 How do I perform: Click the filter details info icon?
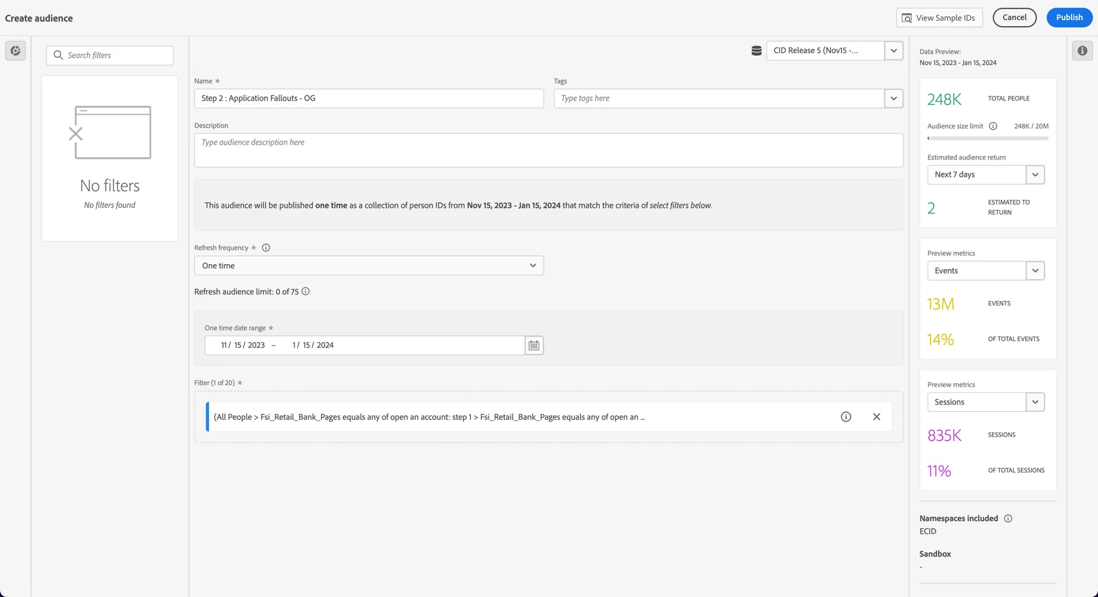click(x=846, y=417)
